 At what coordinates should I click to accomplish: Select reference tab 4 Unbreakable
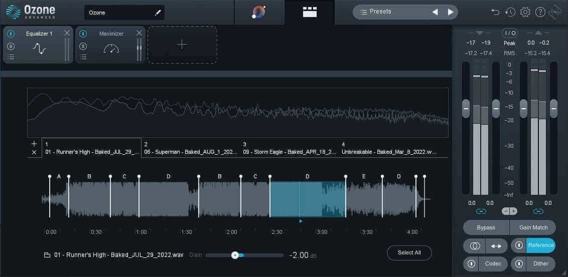[x=389, y=148]
